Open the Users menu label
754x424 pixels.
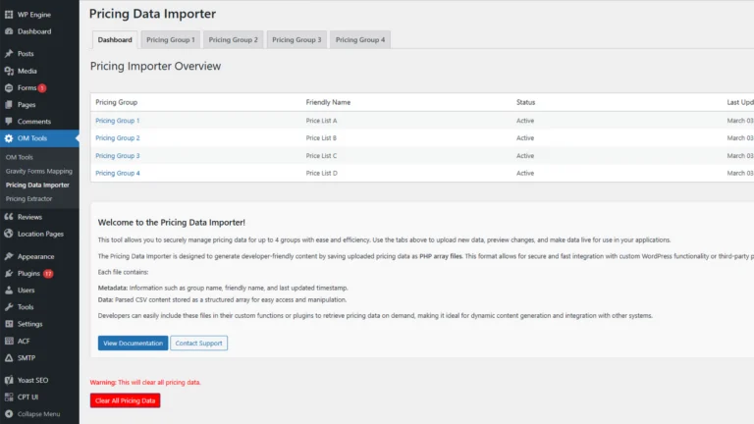[x=26, y=290]
